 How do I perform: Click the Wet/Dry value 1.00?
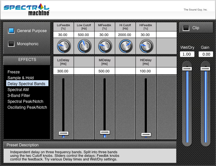click(x=187, y=54)
